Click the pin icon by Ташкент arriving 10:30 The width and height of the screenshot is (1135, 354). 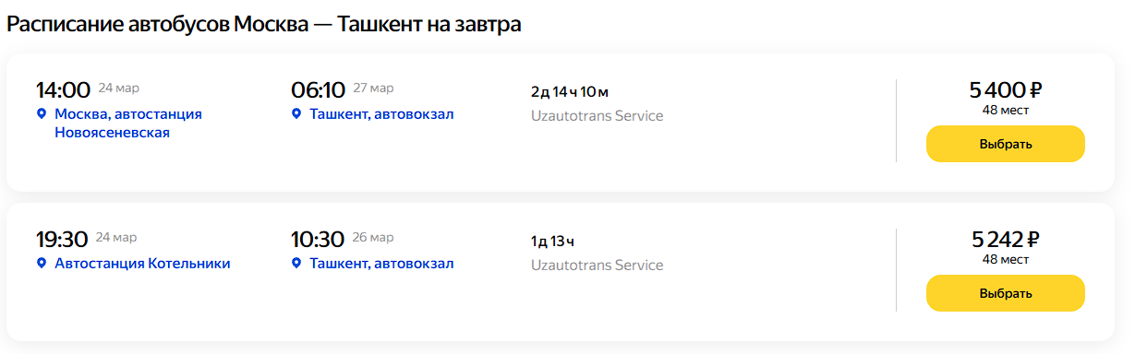pos(296,264)
